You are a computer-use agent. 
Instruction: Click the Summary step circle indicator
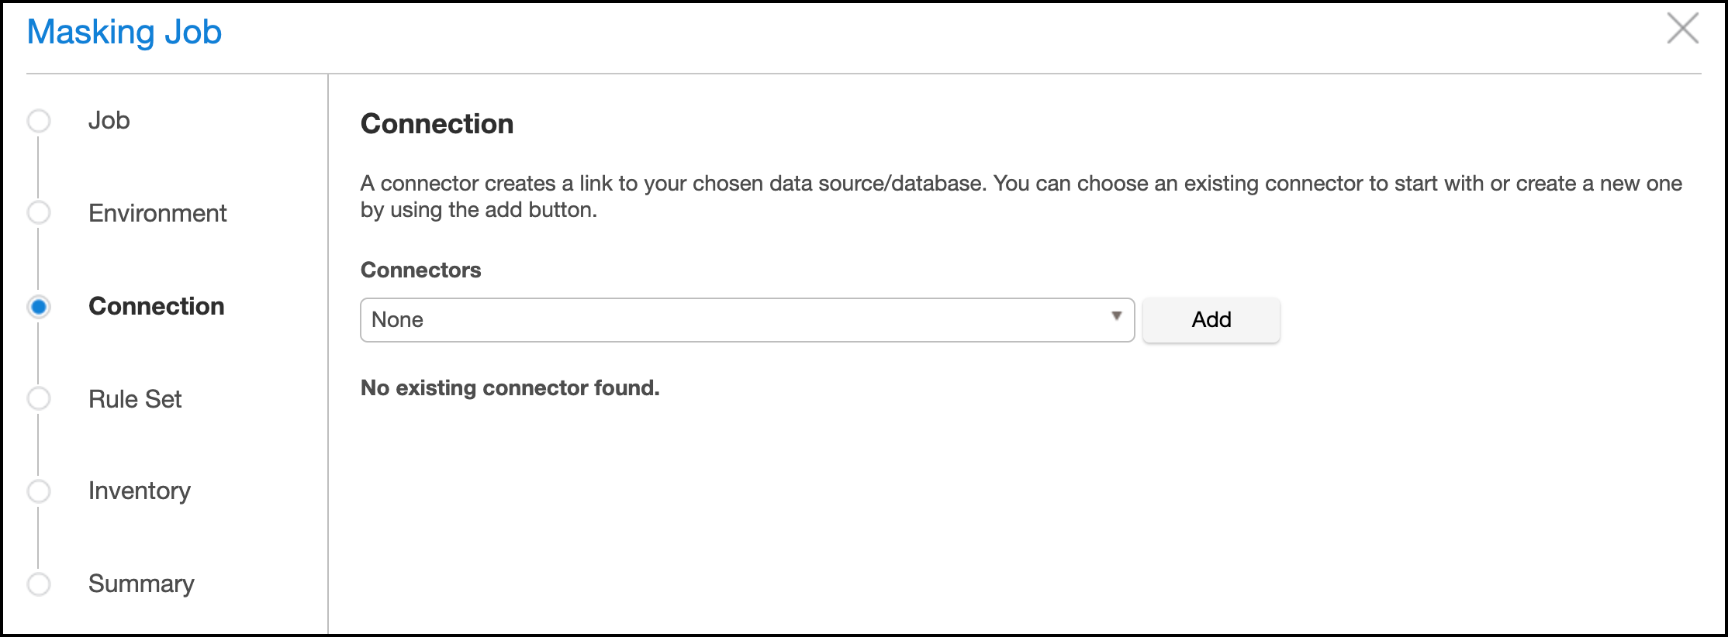39,584
